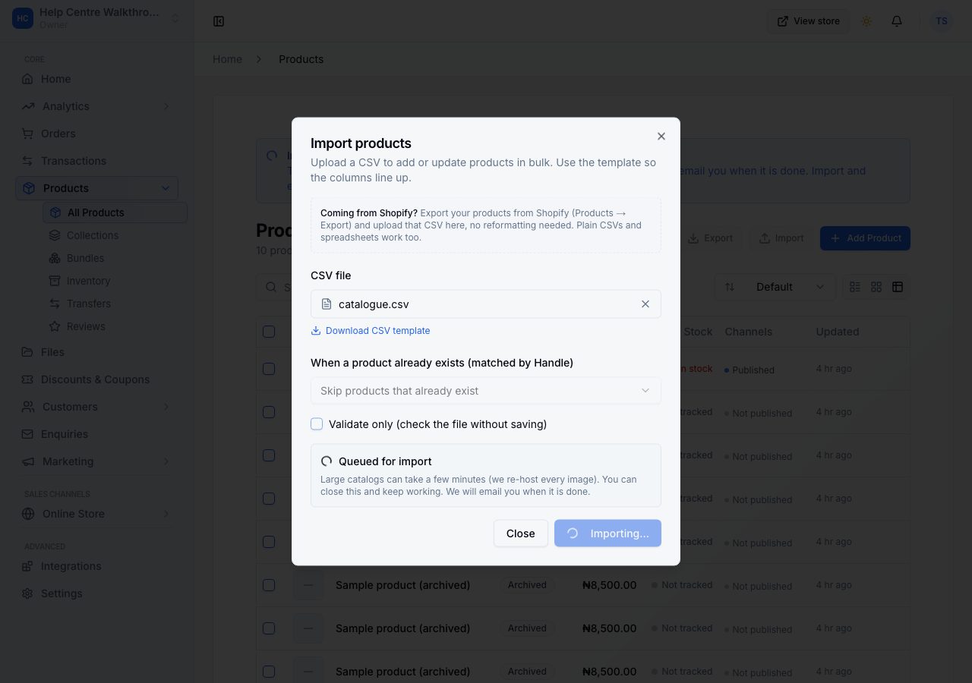This screenshot has height=683, width=972.
Task: Open Integrations in the sidebar
Action: pyautogui.click(x=96, y=566)
